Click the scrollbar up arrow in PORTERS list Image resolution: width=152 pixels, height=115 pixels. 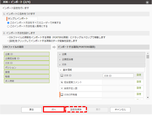tap(148, 53)
